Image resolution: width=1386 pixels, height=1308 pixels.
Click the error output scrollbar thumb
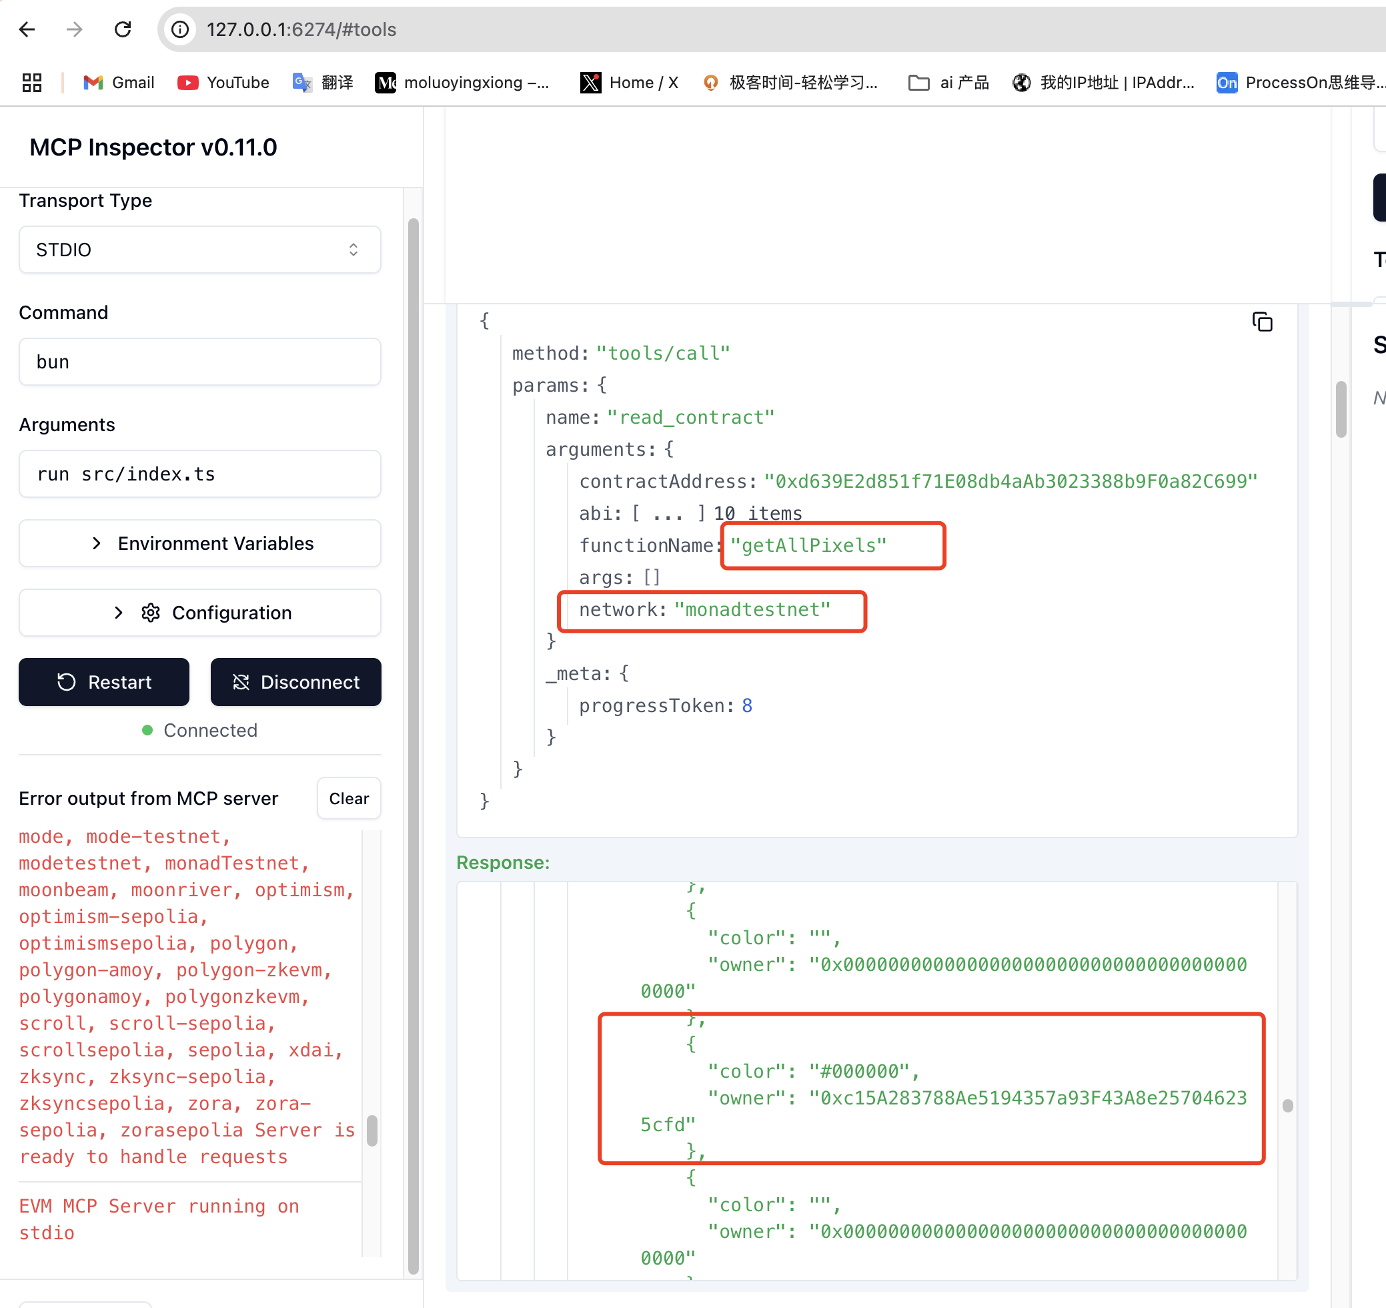click(x=372, y=1130)
